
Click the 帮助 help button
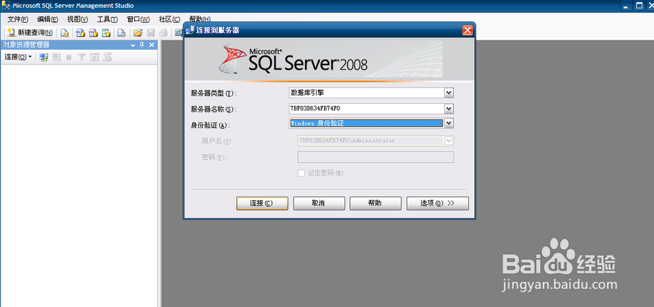click(x=375, y=203)
